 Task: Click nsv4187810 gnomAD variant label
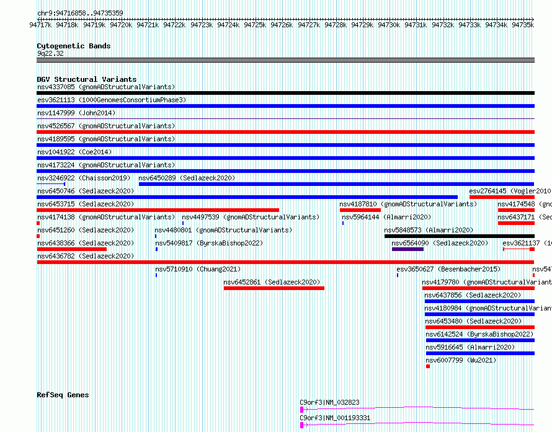click(x=408, y=204)
